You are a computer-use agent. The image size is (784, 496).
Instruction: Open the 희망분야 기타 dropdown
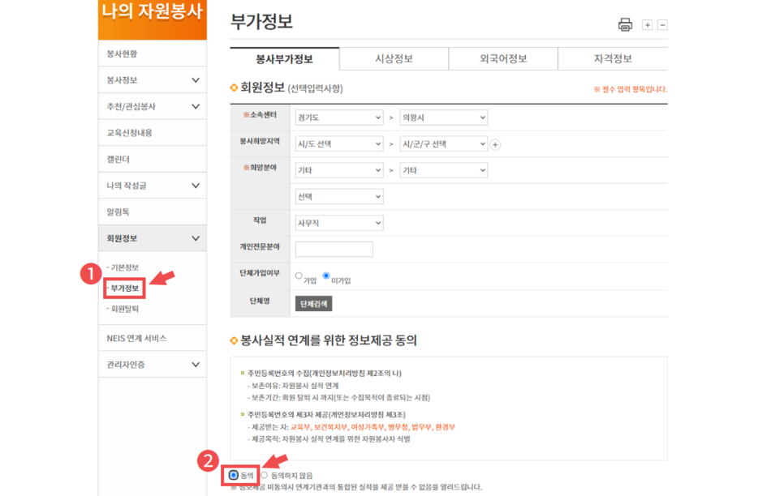click(x=338, y=169)
